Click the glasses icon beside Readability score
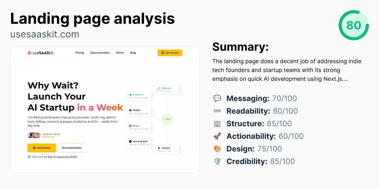This screenshot has width=379, height=189. pos(217,111)
